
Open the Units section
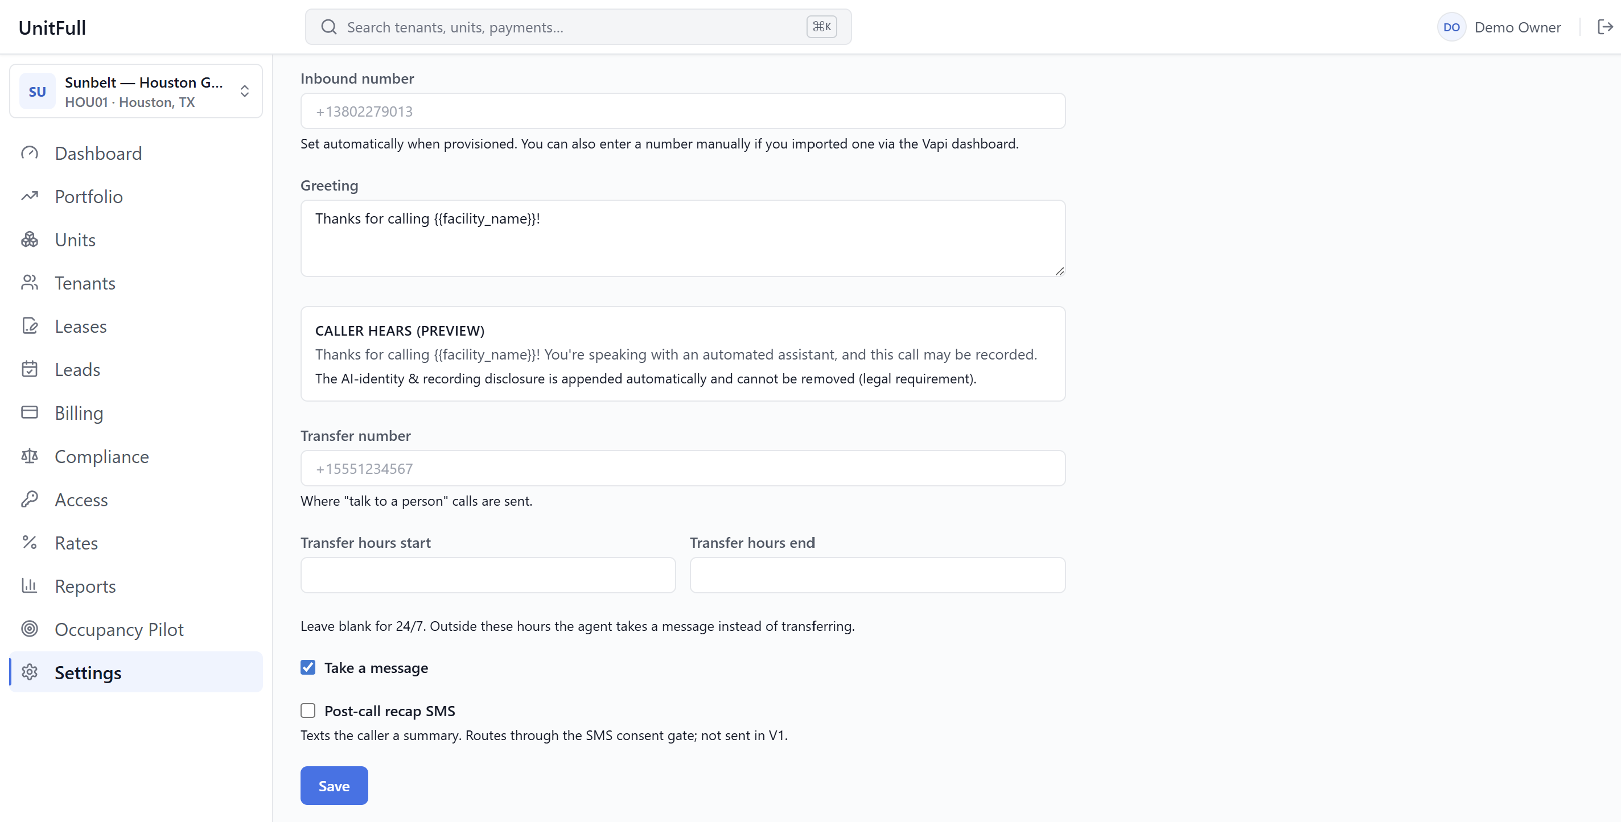[136, 239]
